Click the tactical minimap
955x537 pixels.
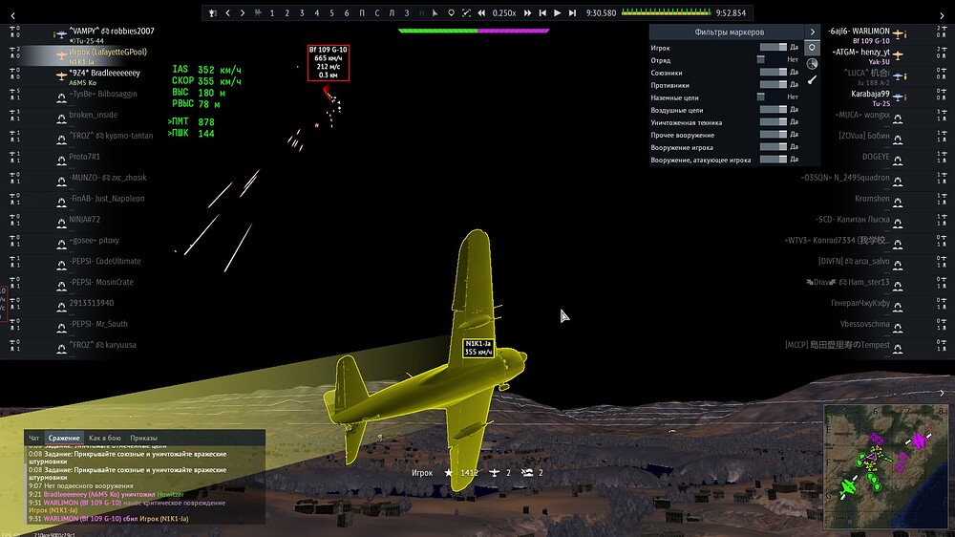tap(885, 467)
